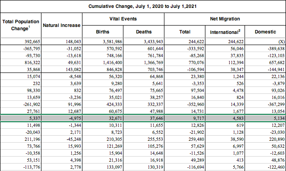286x171 pixels.
Task: Select births cell showing 3,581,986
Action: coord(102,42)
